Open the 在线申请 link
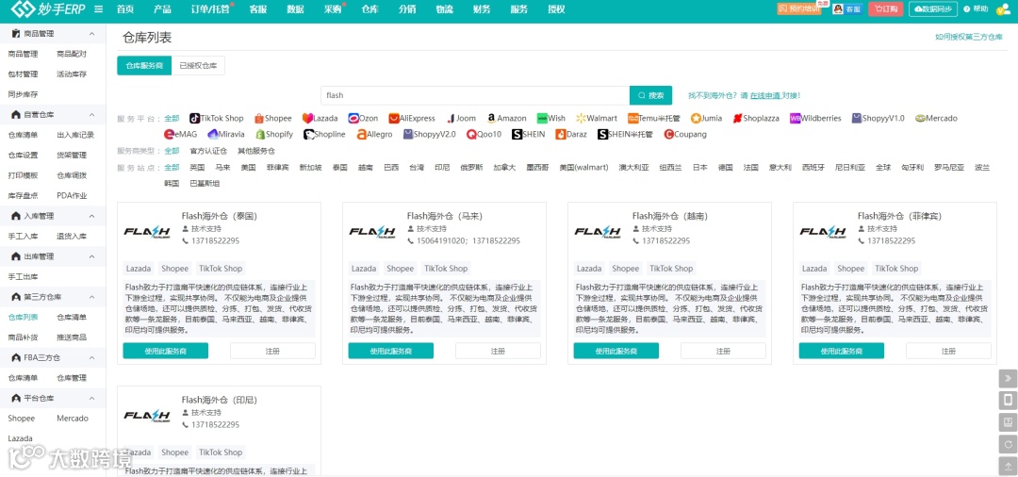This screenshot has width=1018, height=477. 764,95
